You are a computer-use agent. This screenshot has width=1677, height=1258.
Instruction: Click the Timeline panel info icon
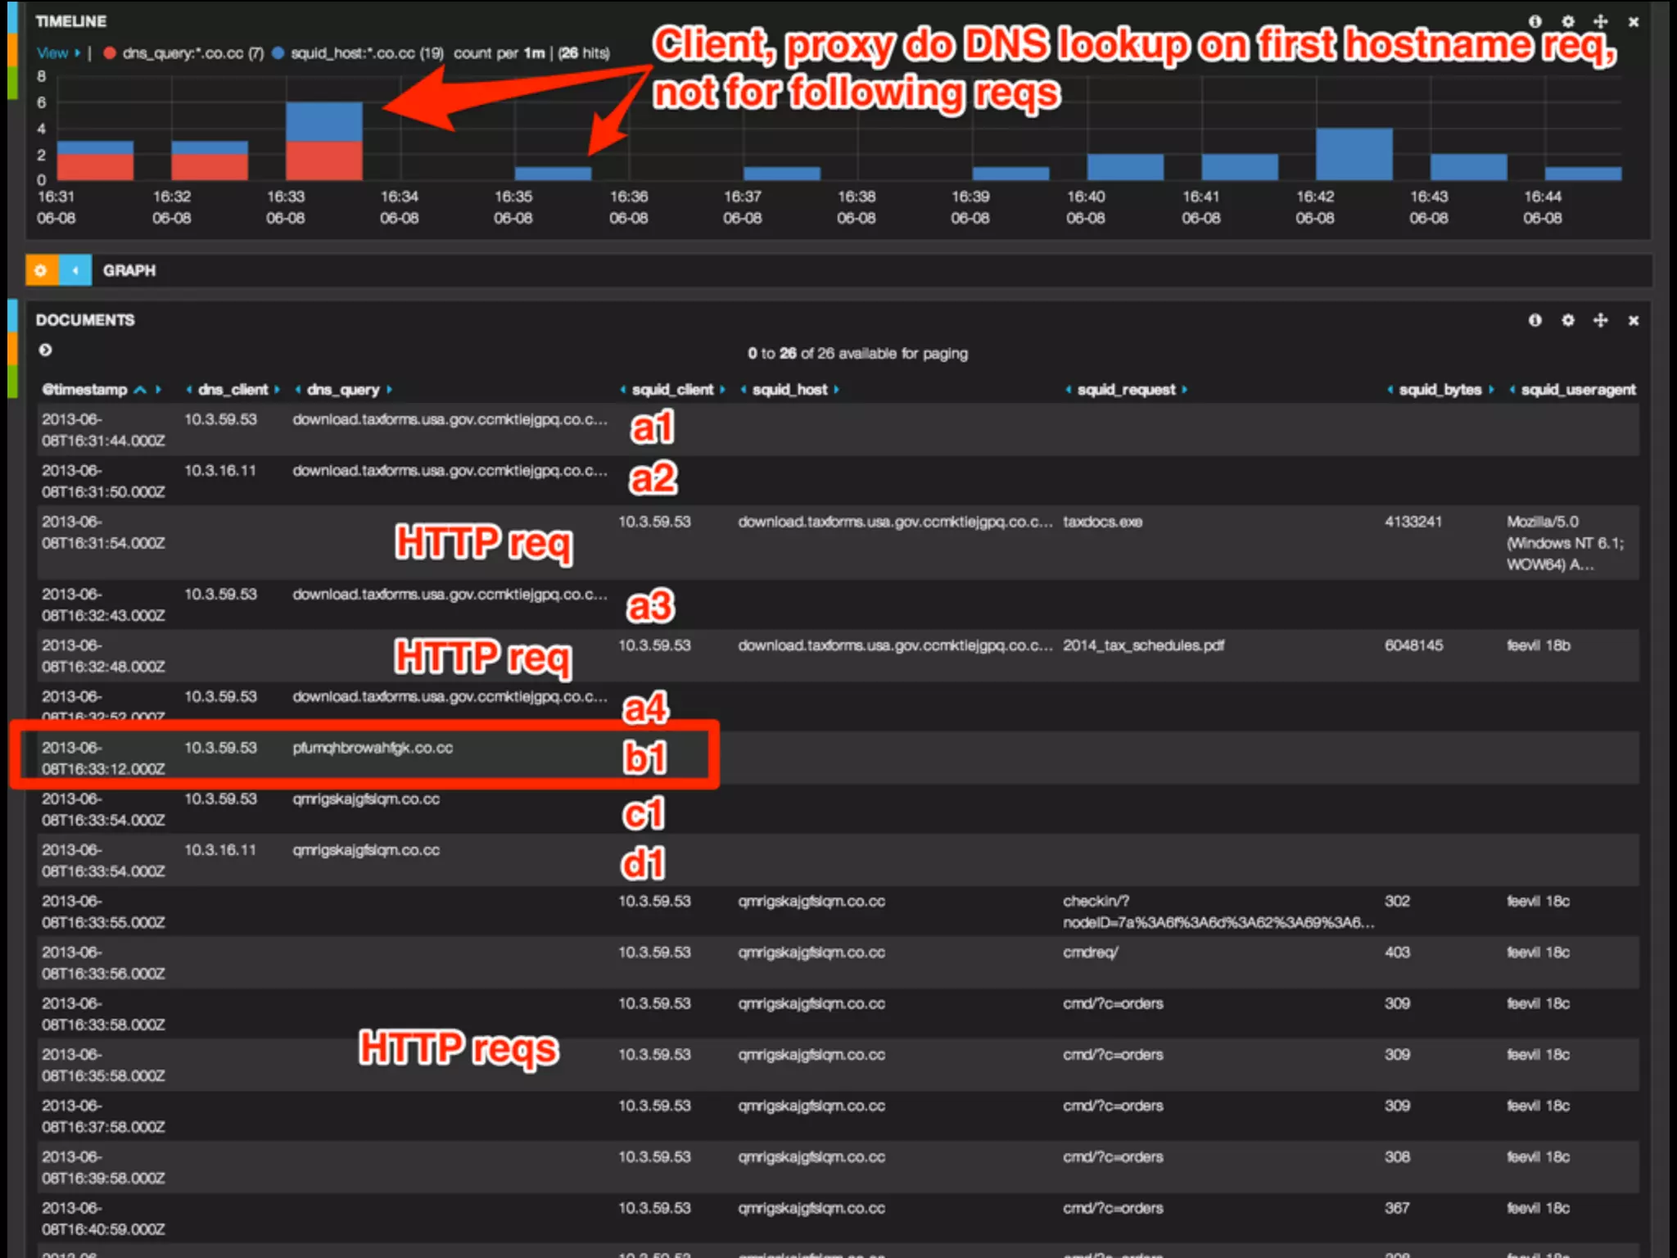[x=1535, y=22]
